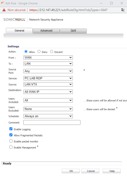127x187 pixels.
Task: Open the Service dropdown showing PC LAB RDP
Action: coord(48,78)
